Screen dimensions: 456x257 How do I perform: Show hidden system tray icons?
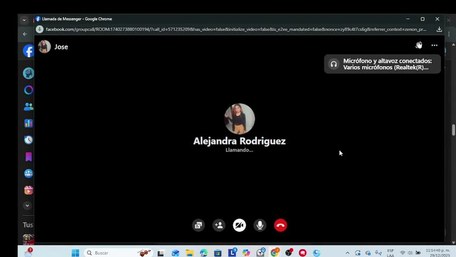(x=347, y=253)
